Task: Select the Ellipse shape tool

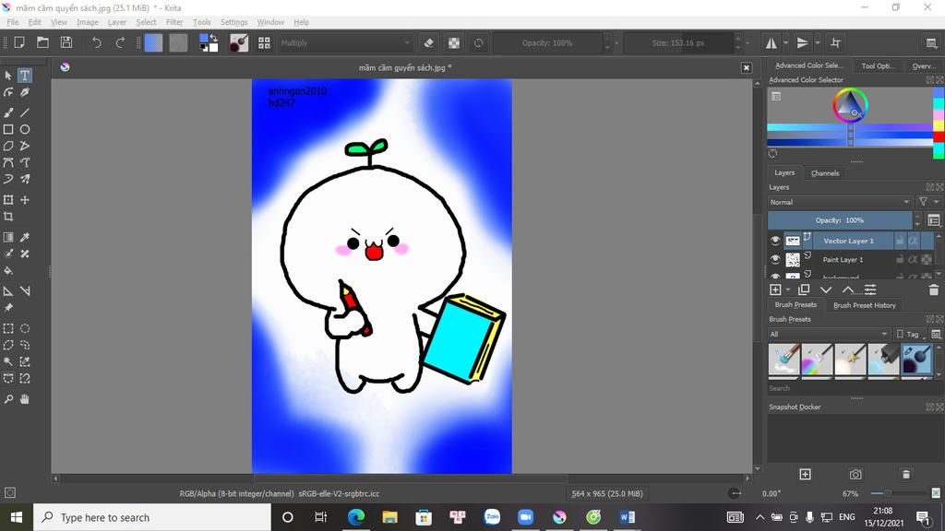Action: pos(25,129)
